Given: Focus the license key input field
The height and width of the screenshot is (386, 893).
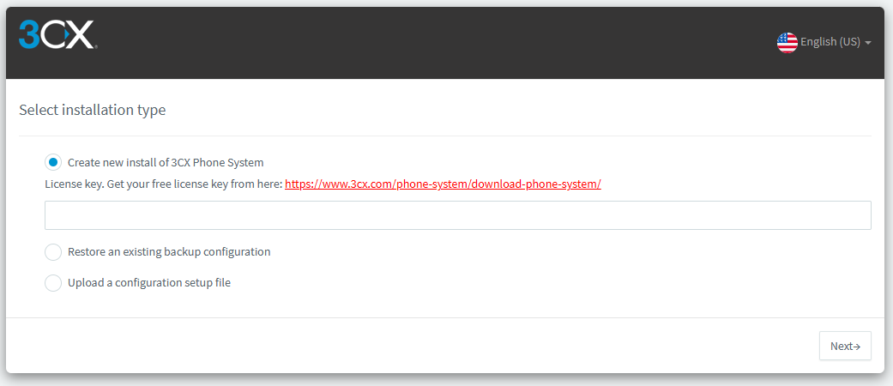Looking at the screenshot, I should [458, 215].
